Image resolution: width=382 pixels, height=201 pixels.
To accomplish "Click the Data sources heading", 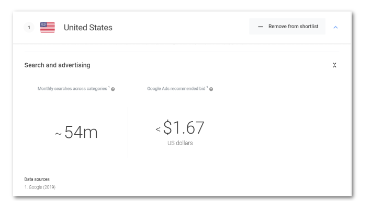I will 37,179.
